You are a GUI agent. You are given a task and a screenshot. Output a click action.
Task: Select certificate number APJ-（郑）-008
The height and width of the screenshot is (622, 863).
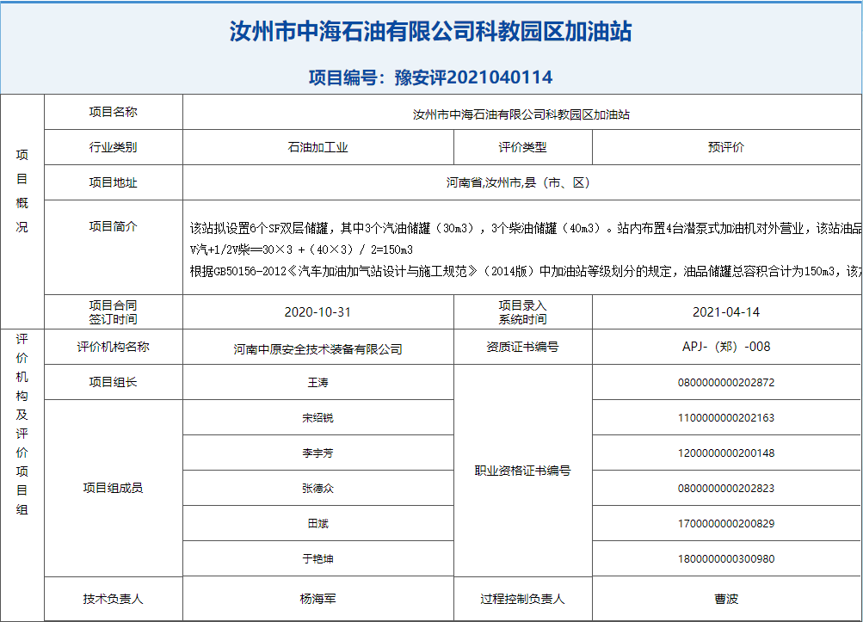tap(726, 347)
